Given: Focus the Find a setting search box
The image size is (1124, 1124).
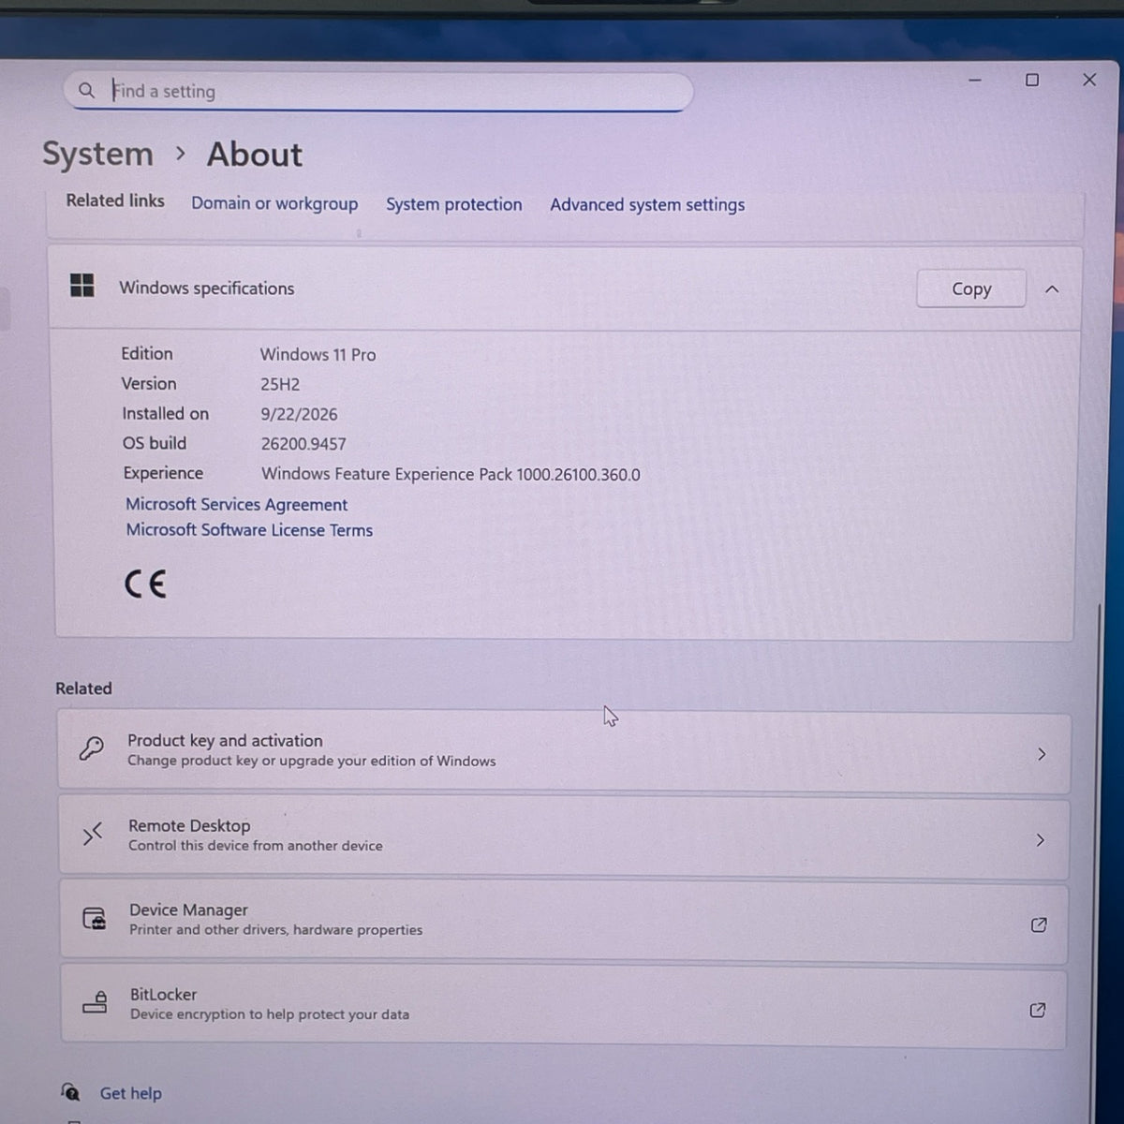Looking at the screenshot, I should click(x=379, y=91).
